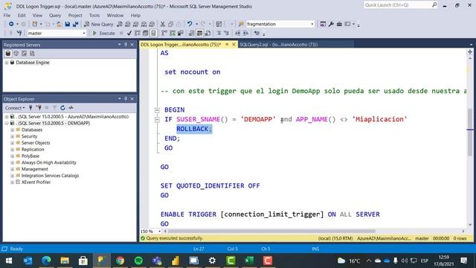This screenshot has height=268, width=476.
Task: Expand the Server Objects folder
Action: (12, 143)
